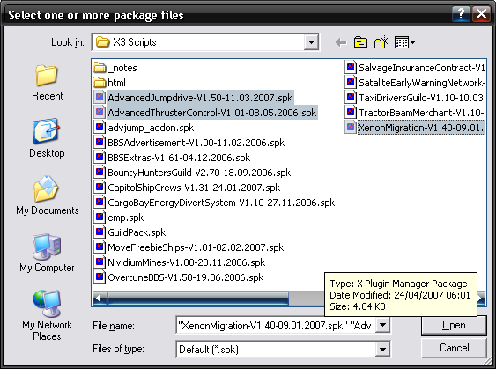Select CargoBayEnergyDivertSystem-V1.10-27.11.2006.spk
The height and width of the screenshot is (369, 496).
[x=221, y=203]
